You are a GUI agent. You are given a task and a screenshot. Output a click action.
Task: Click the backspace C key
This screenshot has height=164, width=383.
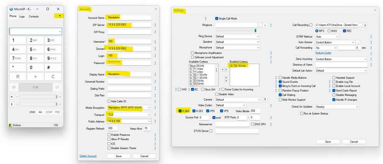[53, 77]
